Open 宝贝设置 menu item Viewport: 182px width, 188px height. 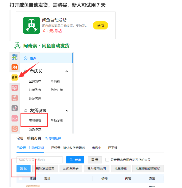[x=35, y=121]
